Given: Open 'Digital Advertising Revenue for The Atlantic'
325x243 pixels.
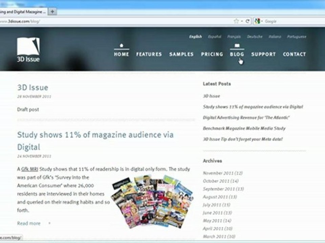Looking at the screenshot, I should click(x=246, y=117).
